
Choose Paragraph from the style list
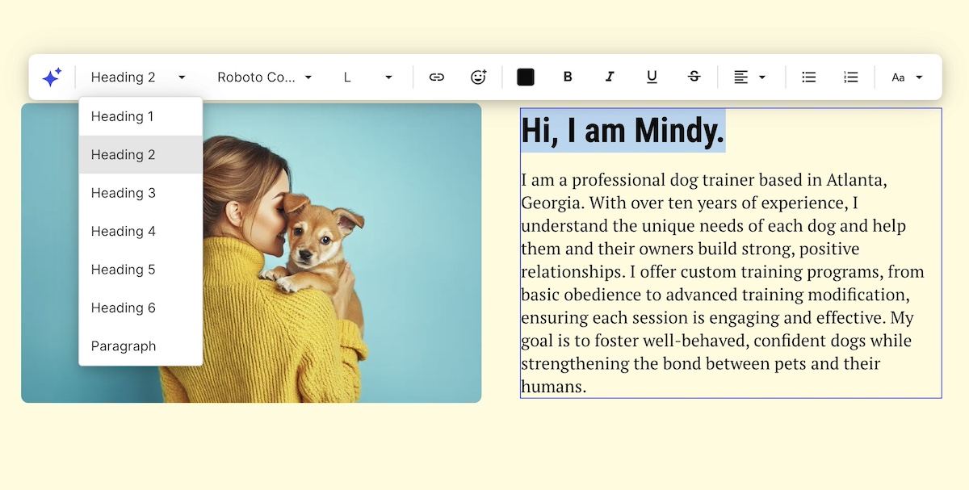[x=141, y=346]
